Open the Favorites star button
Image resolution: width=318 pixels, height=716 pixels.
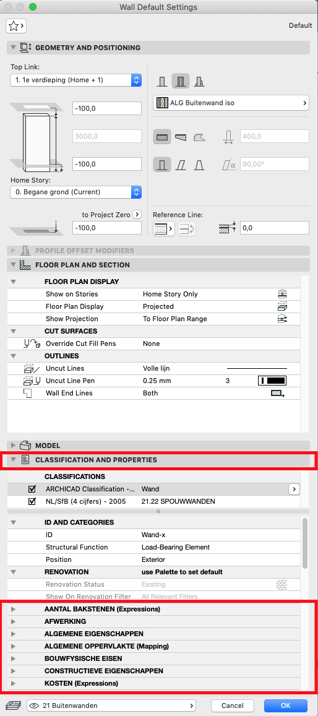point(15,26)
